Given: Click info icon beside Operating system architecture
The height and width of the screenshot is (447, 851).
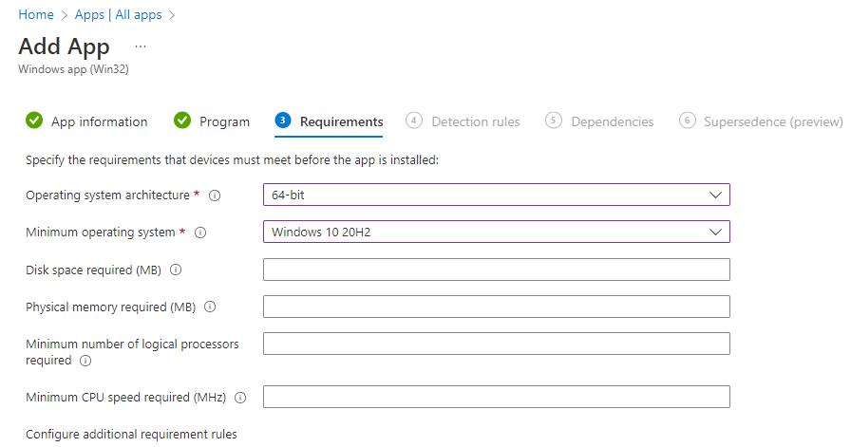Looking at the screenshot, I should coord(215,196).
